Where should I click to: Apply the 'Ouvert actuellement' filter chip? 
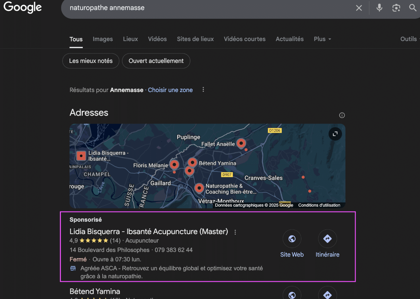click(x=156, y=61)
